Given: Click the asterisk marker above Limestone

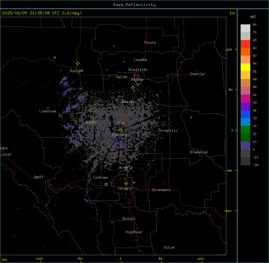Looking at the screenshot, I should (48, 108).
